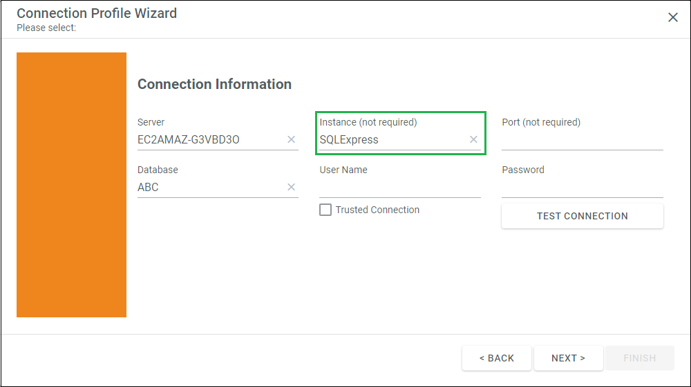
Task: Click the Connection Profile Wizard title text
Action: coord(97,13)
